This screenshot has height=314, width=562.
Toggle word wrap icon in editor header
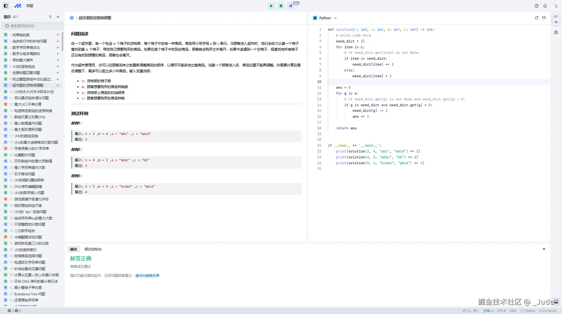[544, 18]
